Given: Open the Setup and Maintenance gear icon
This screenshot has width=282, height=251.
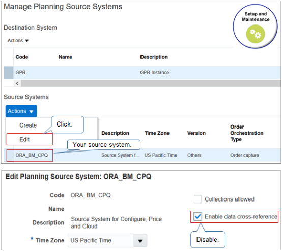Looking at the screenshot, I should coord(256,34).
